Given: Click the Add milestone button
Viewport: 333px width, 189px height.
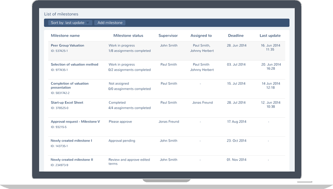Looking at the screenshot, I should click(x=109, y=23).
